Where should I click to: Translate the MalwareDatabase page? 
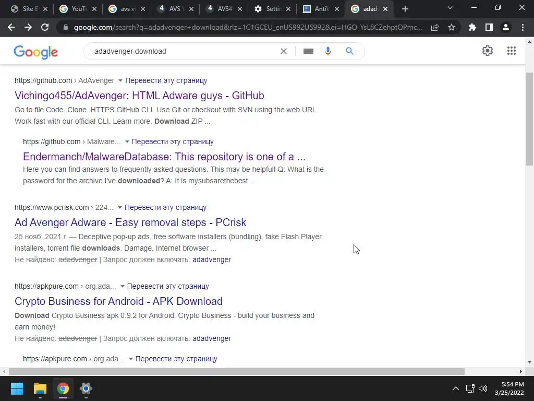(x=173, y=141)
